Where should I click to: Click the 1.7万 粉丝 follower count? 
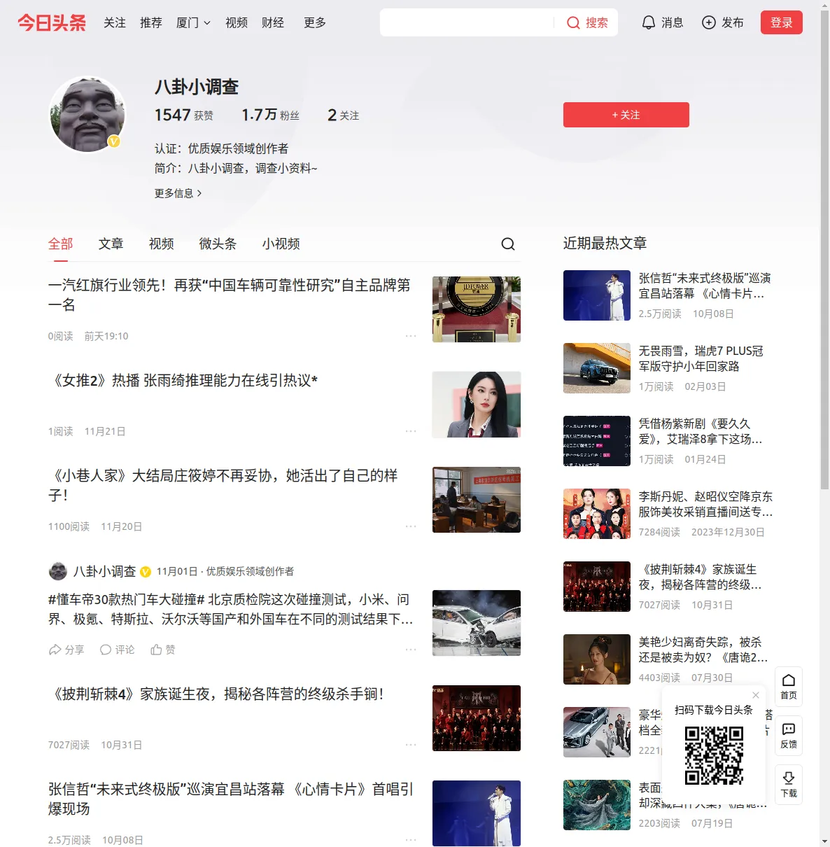tap(270, 115)
